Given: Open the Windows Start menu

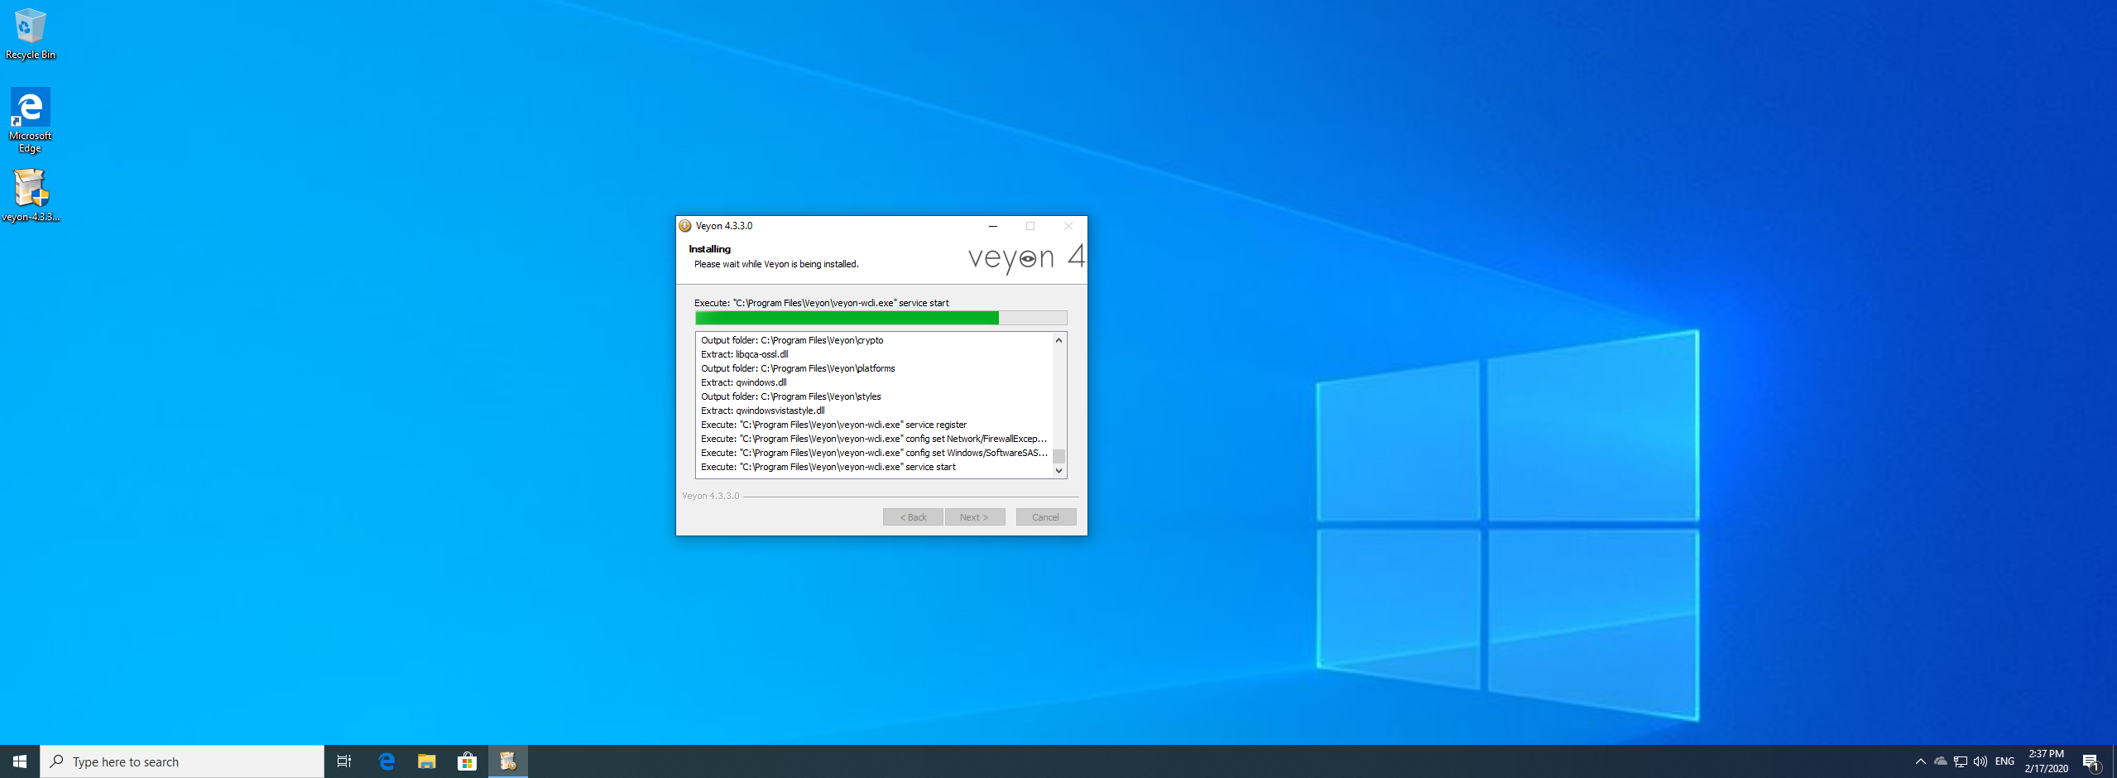Looking at the screenshot, I should coord(20,761).
